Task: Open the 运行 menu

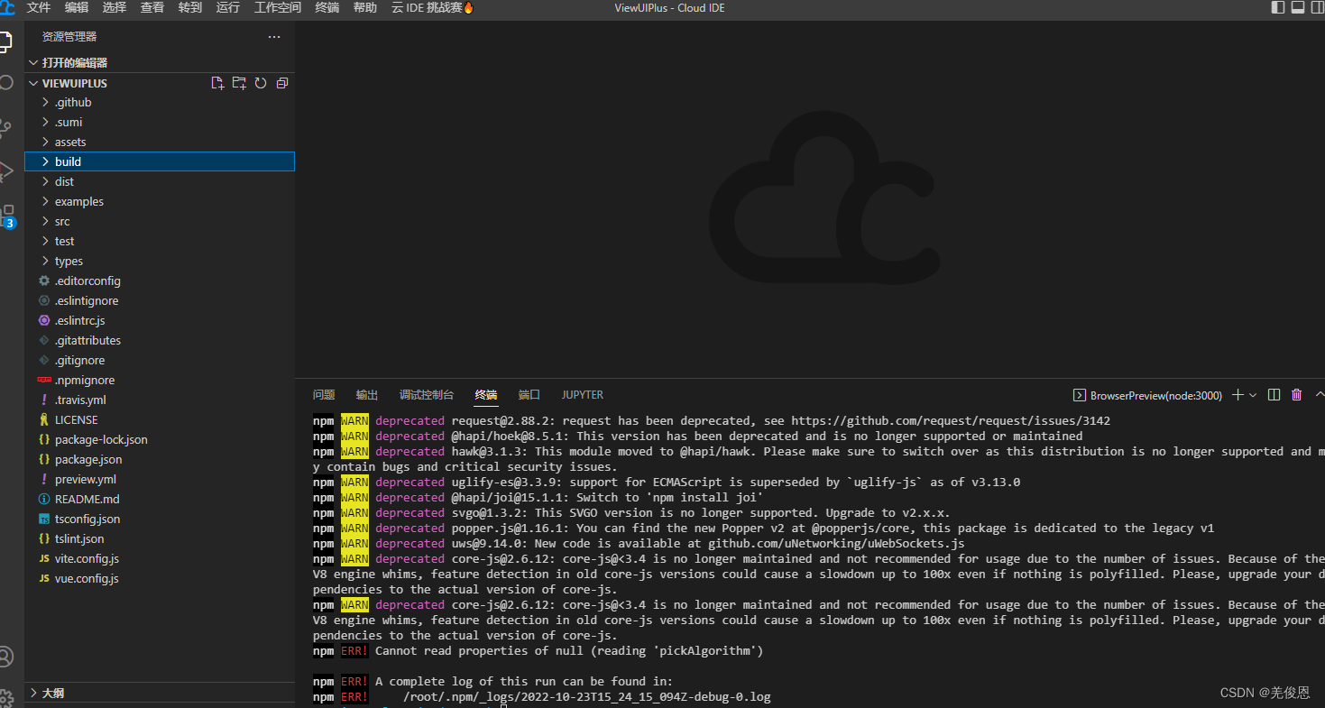Action: 228,7
